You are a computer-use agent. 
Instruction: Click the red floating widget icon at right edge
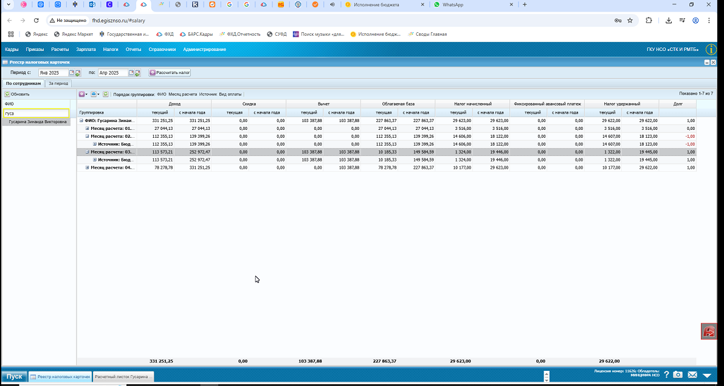pyautogui.click(x=709, y=331)
